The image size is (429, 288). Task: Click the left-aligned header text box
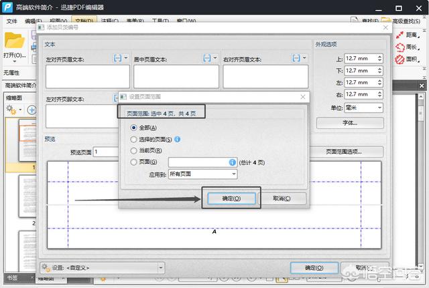coord(88,77)
